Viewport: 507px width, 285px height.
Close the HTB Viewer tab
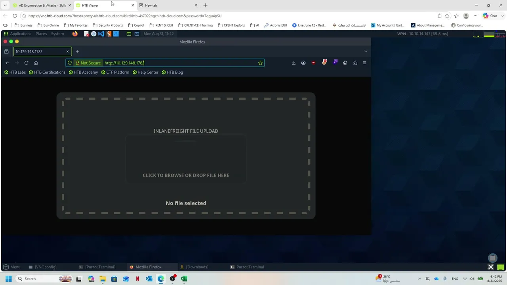(133, 6)
